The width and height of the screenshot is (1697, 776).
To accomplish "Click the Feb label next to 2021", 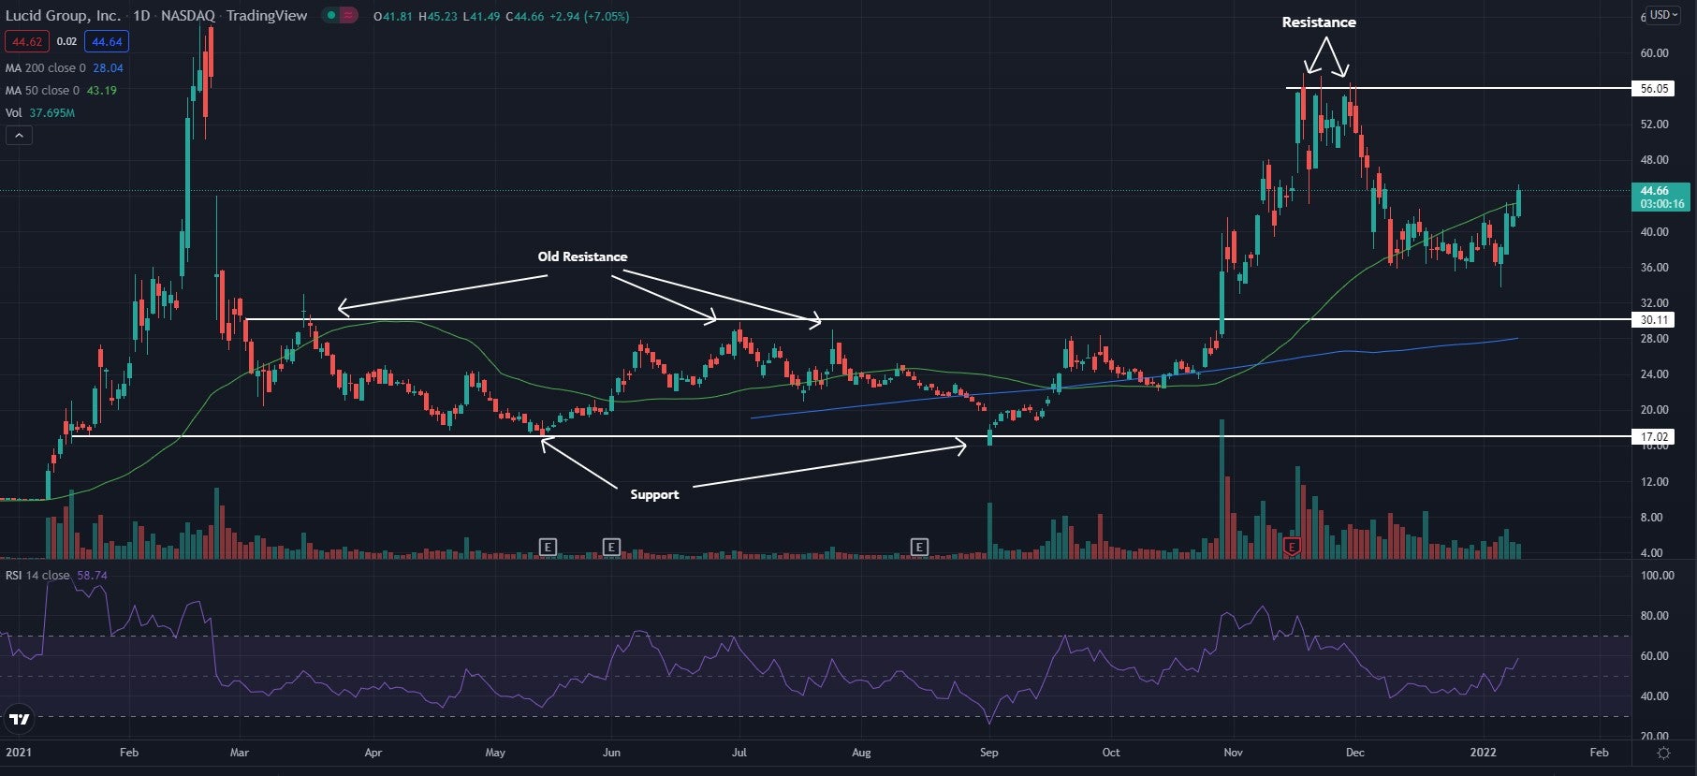I will click(129, 753).
